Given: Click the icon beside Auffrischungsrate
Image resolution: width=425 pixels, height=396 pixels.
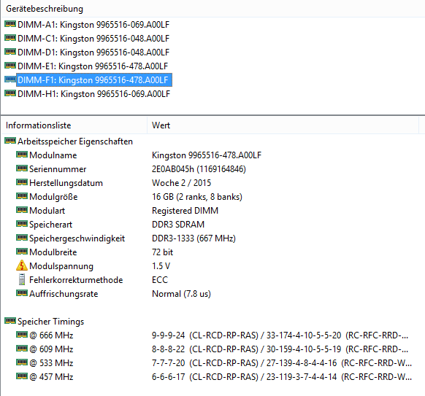Looking at the screenshot, I should click(x=22, y=293).
